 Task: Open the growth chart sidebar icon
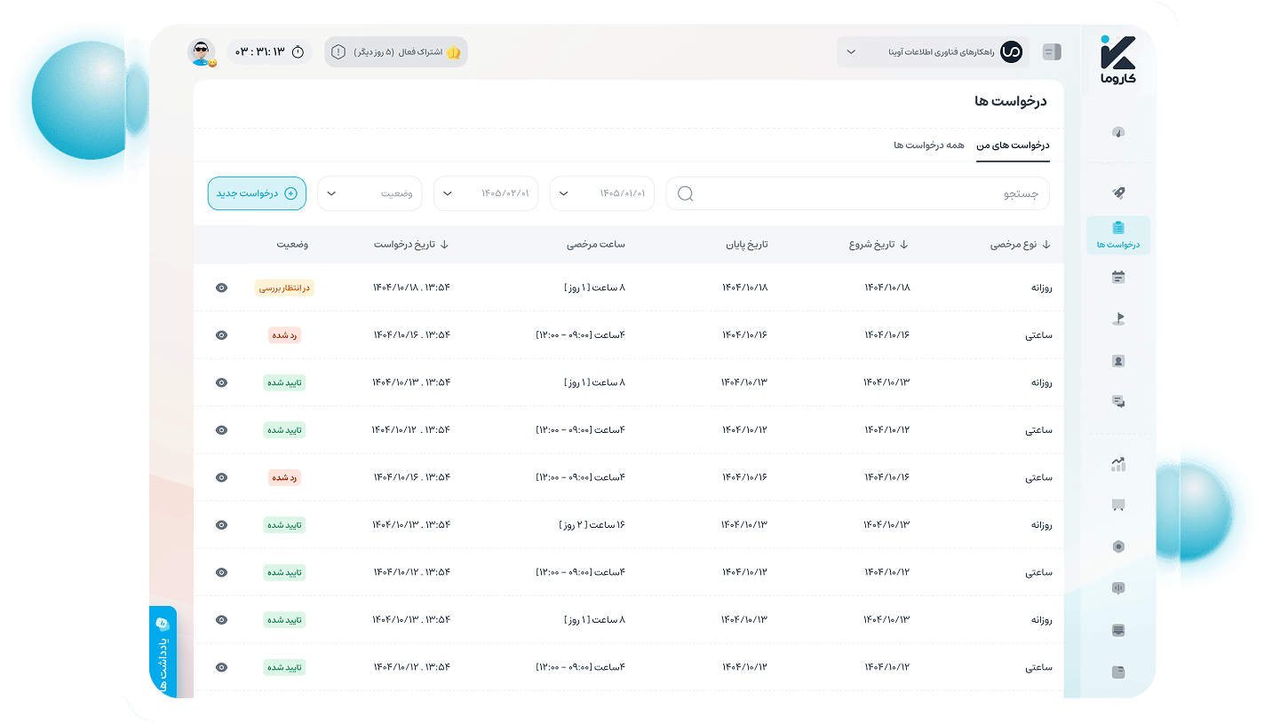[1118, 464]
